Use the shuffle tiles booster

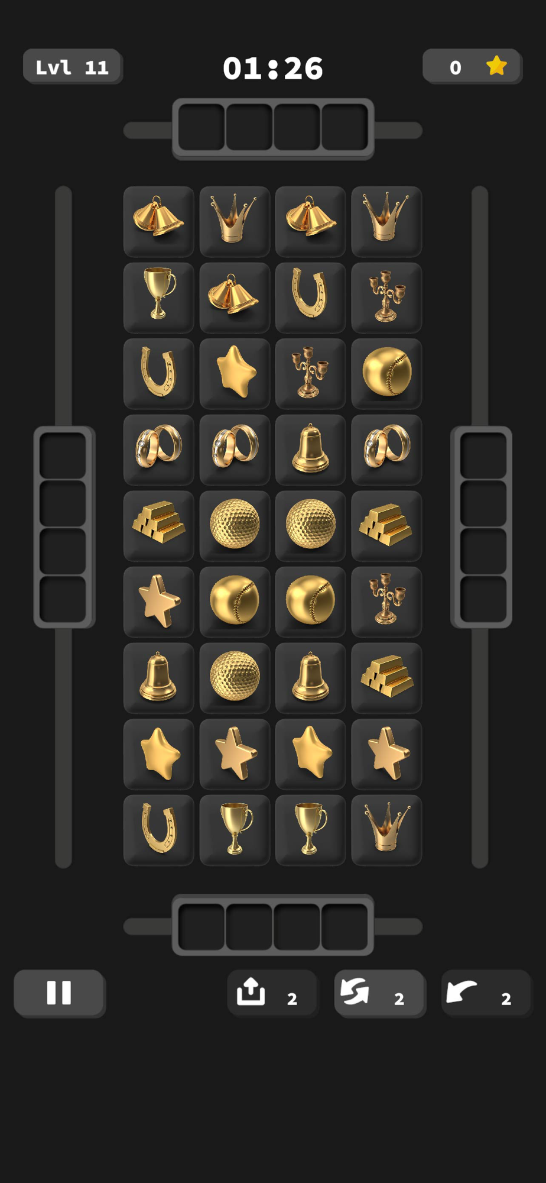click(380, 993)
